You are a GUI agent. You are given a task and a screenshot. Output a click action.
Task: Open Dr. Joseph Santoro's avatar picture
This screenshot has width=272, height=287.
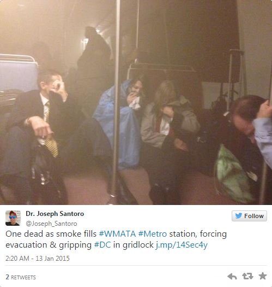pyautogui.click(x=13, y=218)
